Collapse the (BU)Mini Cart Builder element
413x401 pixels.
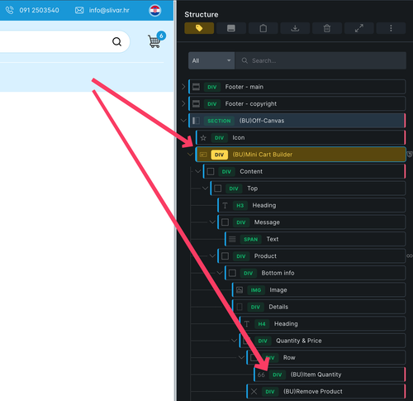click(190, 155)
